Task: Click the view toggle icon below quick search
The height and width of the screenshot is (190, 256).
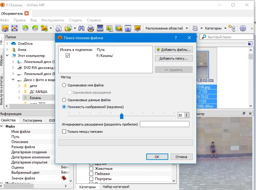Action: pos(250,43)
